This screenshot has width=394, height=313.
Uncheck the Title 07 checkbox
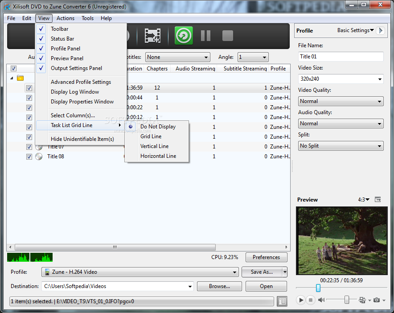pos(29,147)
